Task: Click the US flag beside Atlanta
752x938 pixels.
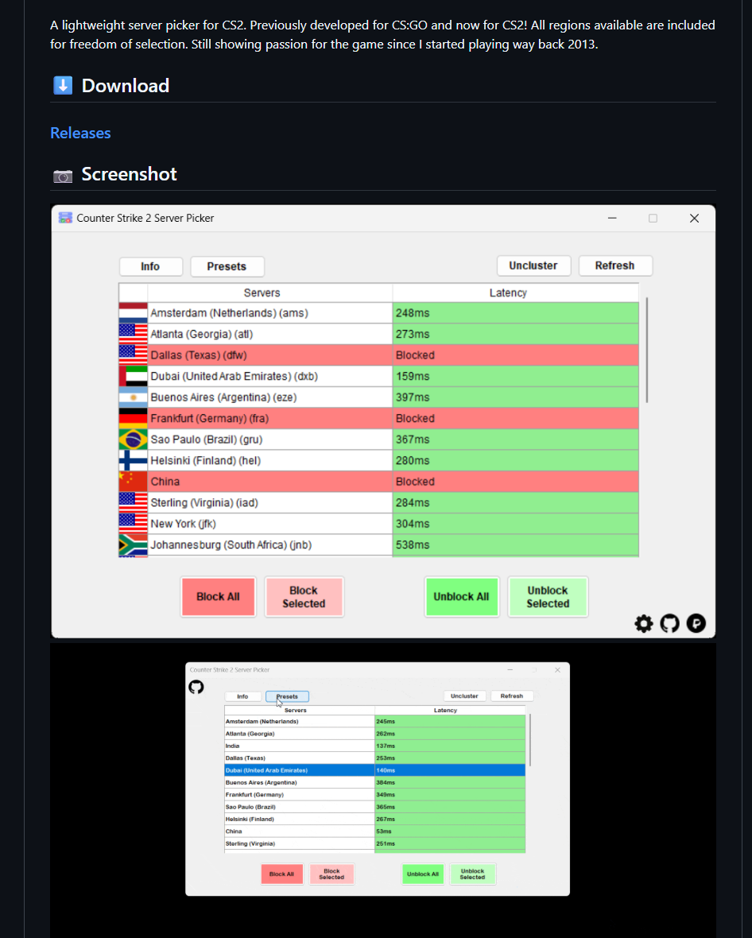Action: 133,334
